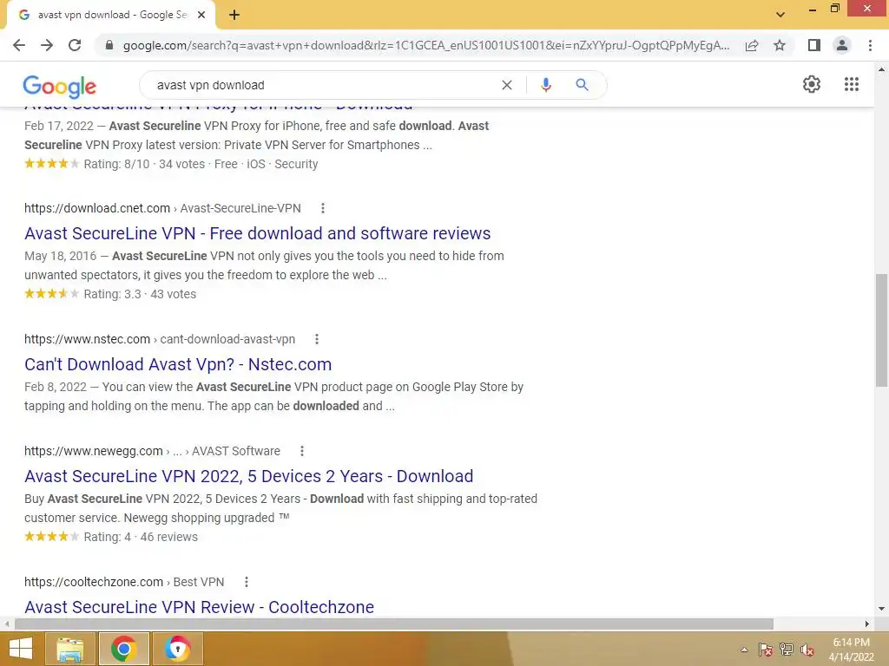Open Avast SecureLine VPN Free download link
This screenshot has height=666, width=889.
click(x=257, y=233)
